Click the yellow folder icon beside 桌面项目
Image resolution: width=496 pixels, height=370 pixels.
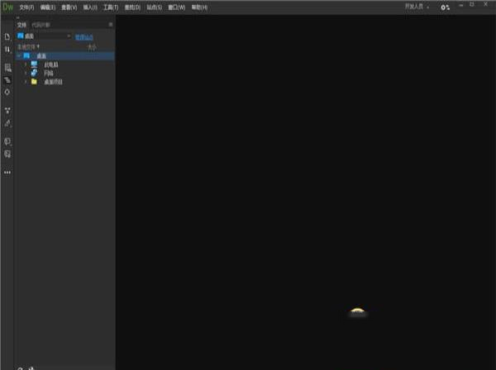(x=34, y=82)
